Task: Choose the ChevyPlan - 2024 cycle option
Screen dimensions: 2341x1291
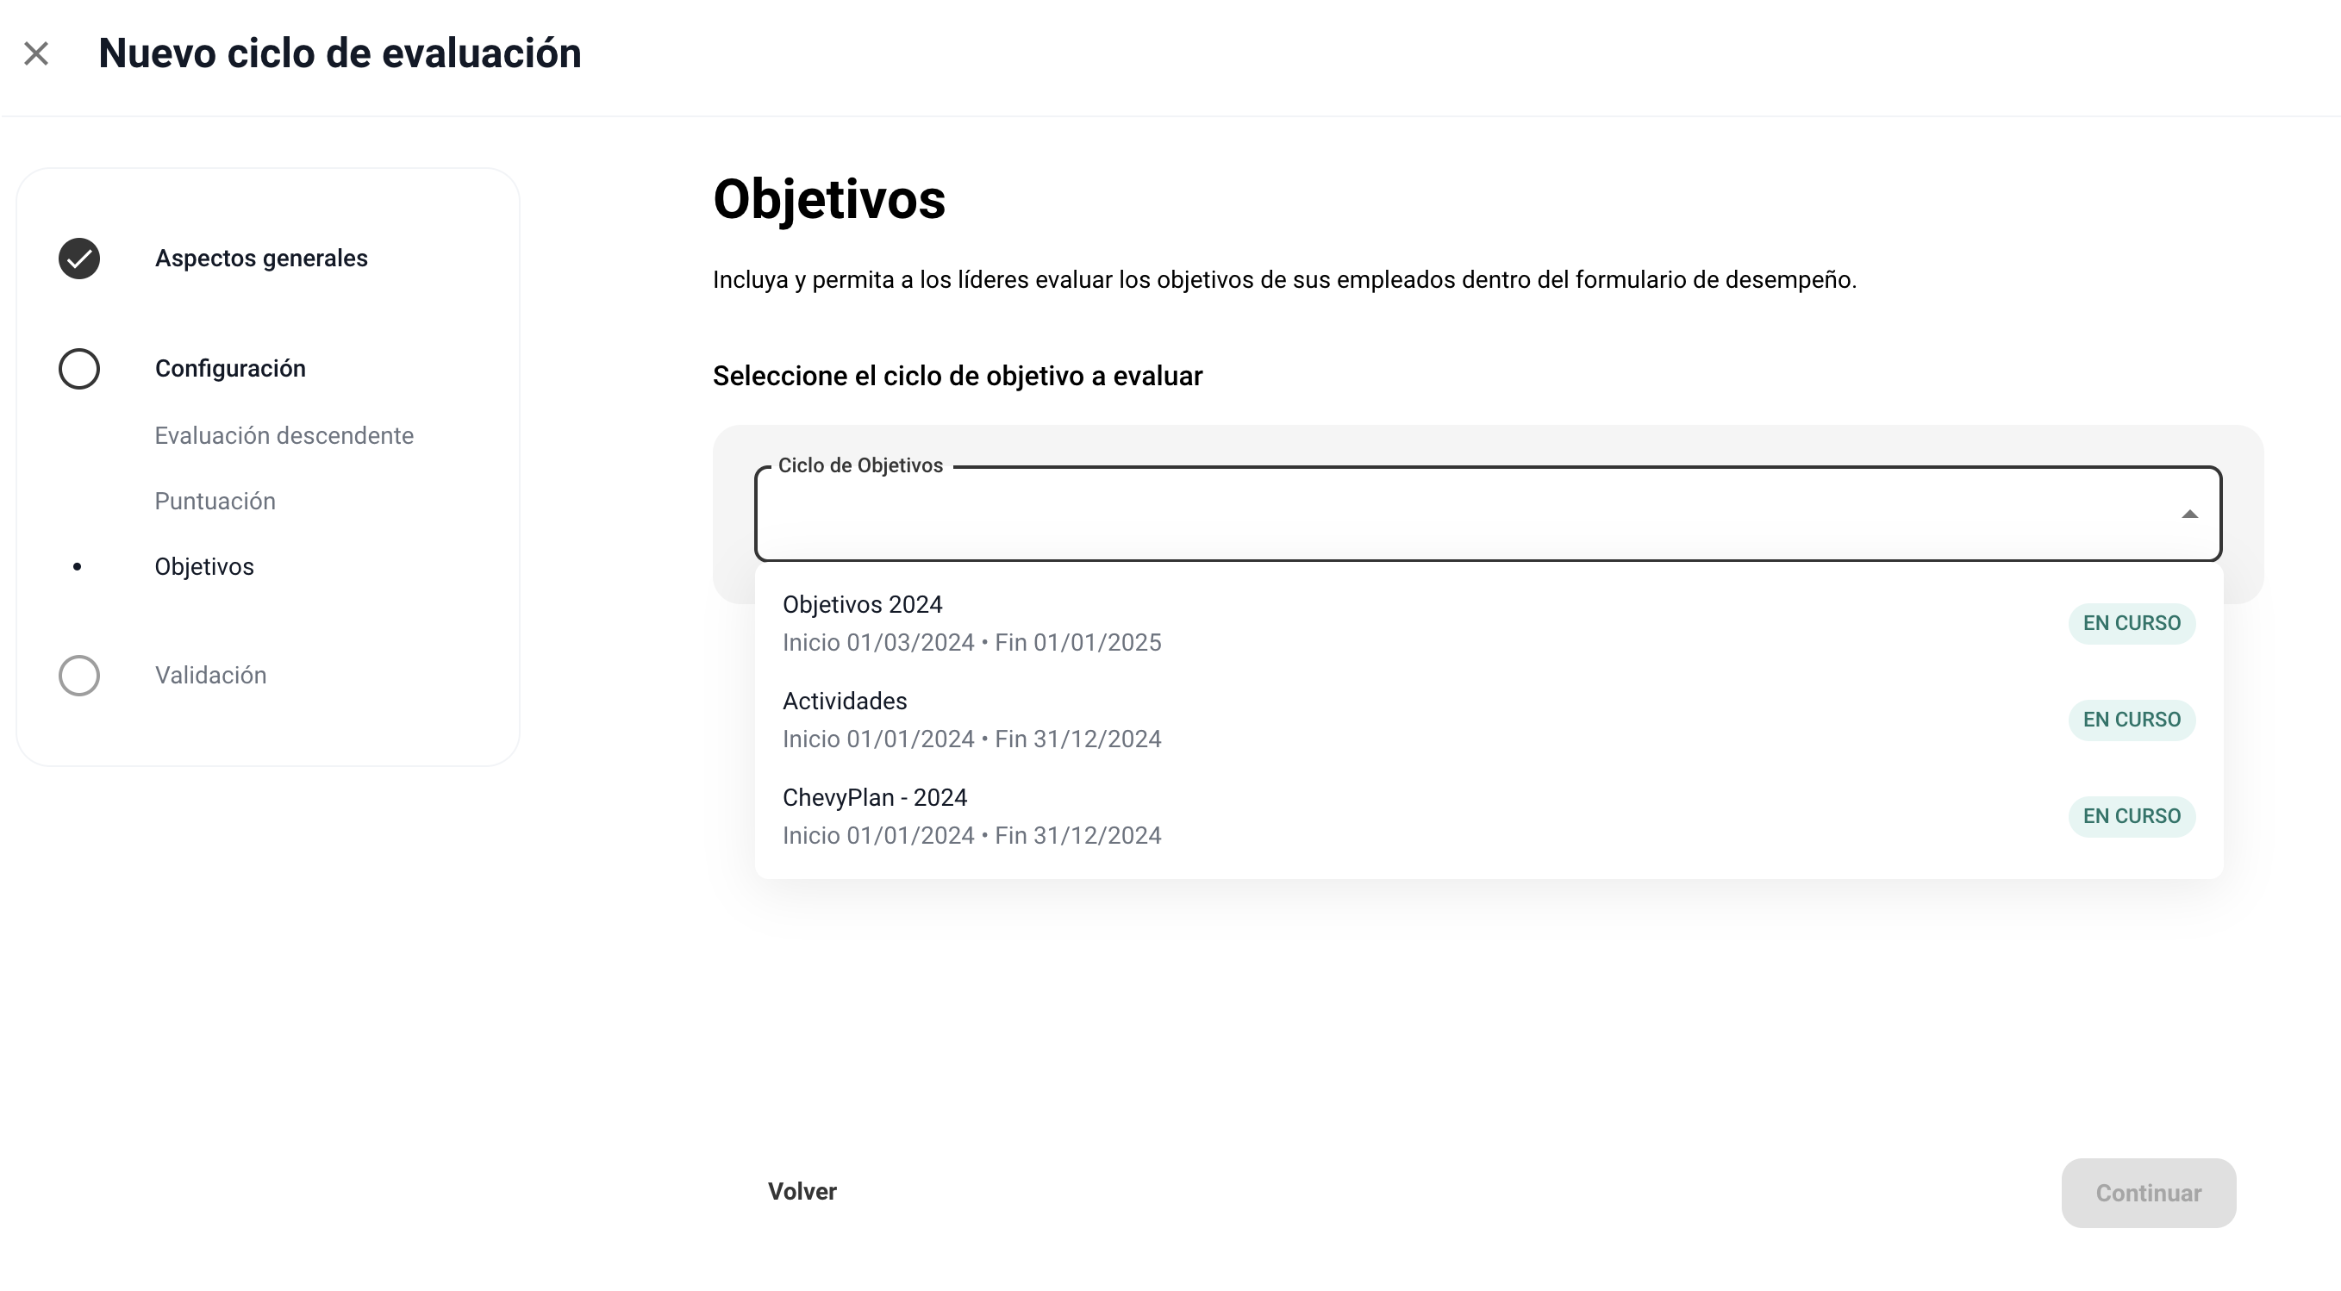Action: [1489, 816]
